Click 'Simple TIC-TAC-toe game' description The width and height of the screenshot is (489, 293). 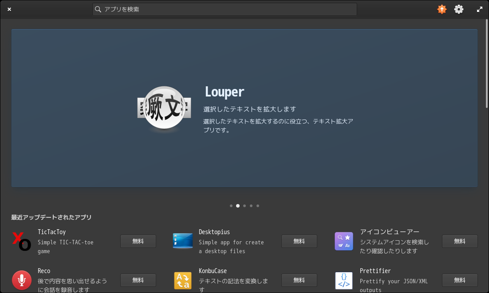(66, 247)
